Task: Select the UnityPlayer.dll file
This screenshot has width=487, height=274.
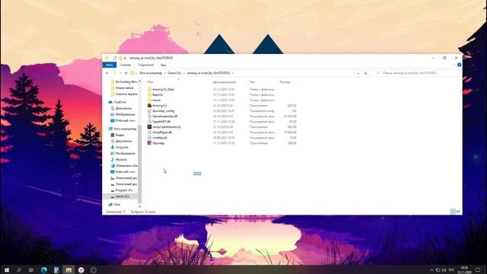Action: pos(162,132)
